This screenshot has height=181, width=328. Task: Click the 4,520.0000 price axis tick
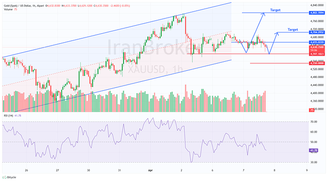317,69
